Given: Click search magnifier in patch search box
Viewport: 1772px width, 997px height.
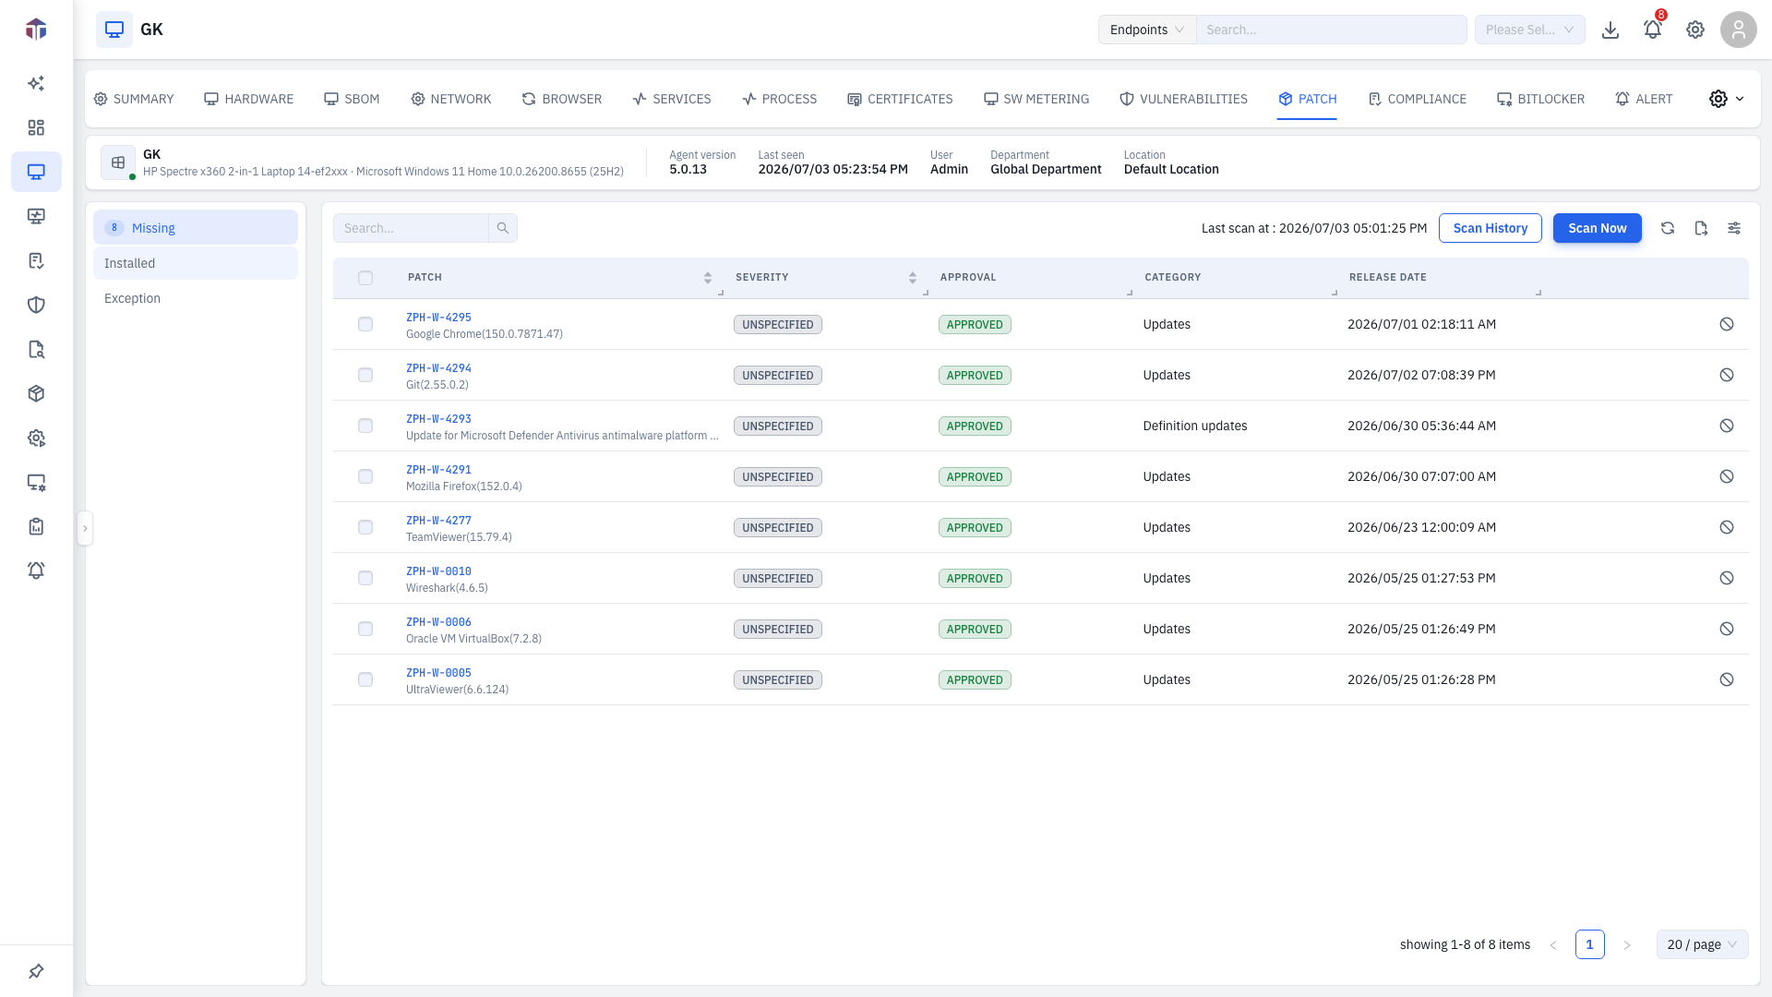Looking at the screenshot, I should pyautogui.click(x=503, y=228).
